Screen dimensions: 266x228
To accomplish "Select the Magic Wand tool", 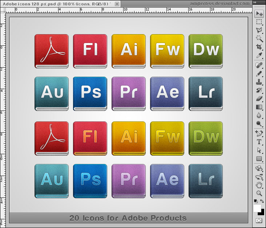I will (259, 39).
